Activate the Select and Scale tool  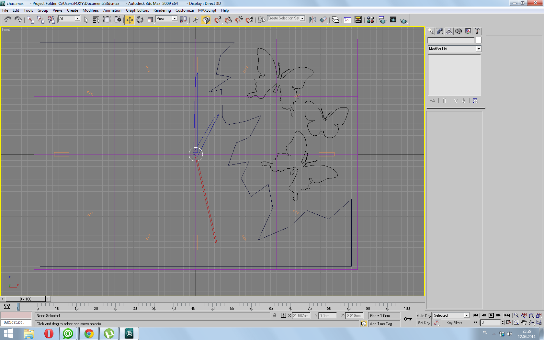tap(150, 20)
